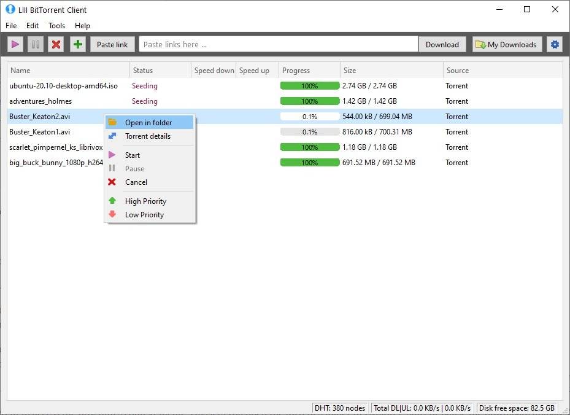Click size 2.74 GB / 2.74 GB
Viewport: 570px width, 415px height.
pyautogui.click(x=369, y=86)
